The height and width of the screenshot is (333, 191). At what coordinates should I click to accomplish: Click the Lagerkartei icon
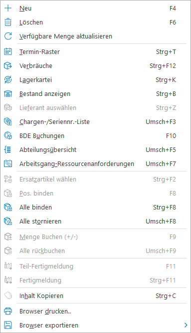8,80
